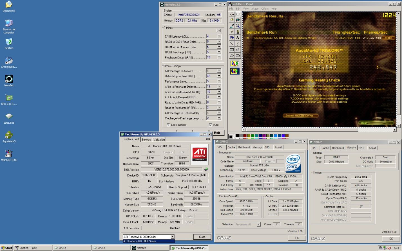Open the Paint Colors menu
This screenshot has width=402, height=251.
tap(265, 9)
